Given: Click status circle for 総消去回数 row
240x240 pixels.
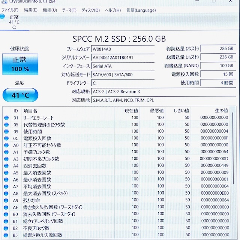Looking at the screenshot, I should tap(6, 166).
